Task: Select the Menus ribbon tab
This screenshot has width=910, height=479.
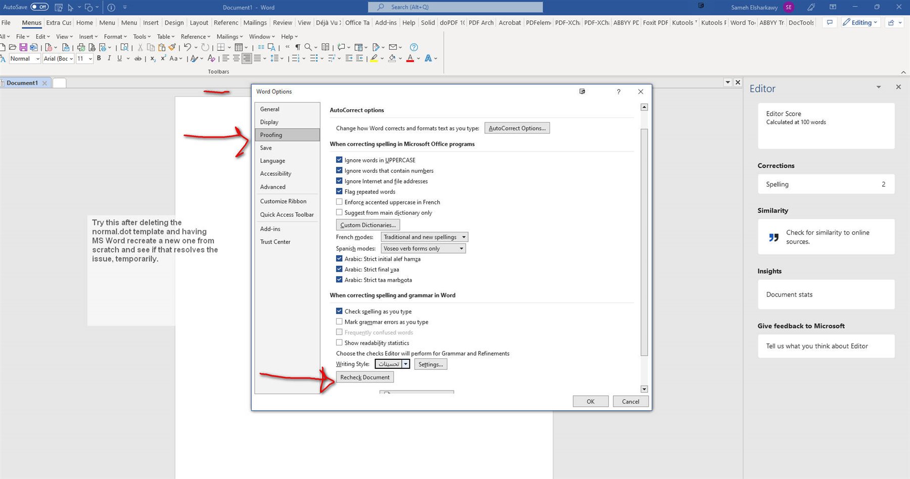Action: [31, 22]
